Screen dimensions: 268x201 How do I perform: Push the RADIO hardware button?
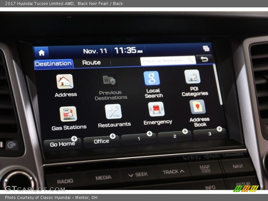click(x=65, y=181)
